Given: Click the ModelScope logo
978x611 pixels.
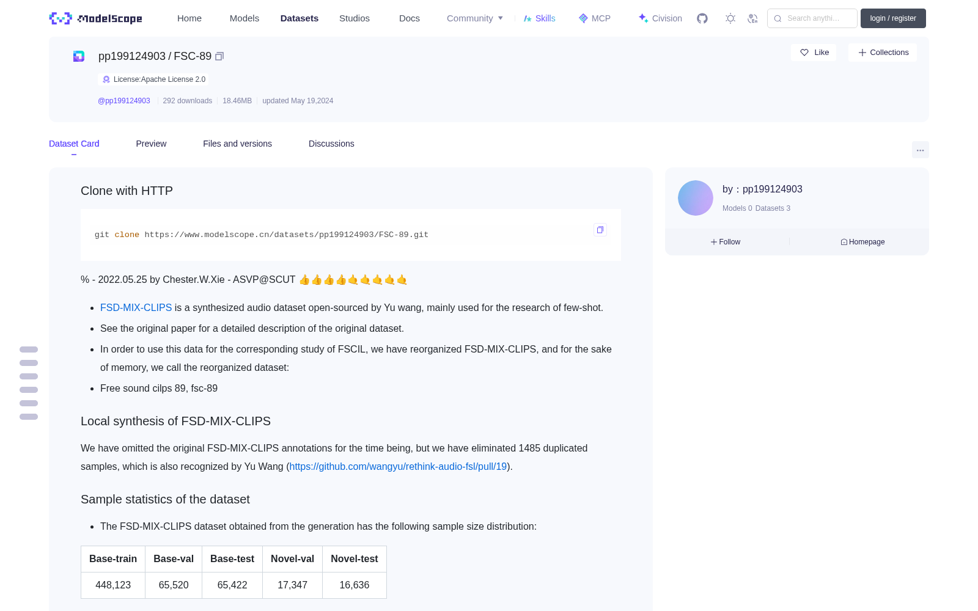Looking at the screenshot, I should [x=96, y=18].
